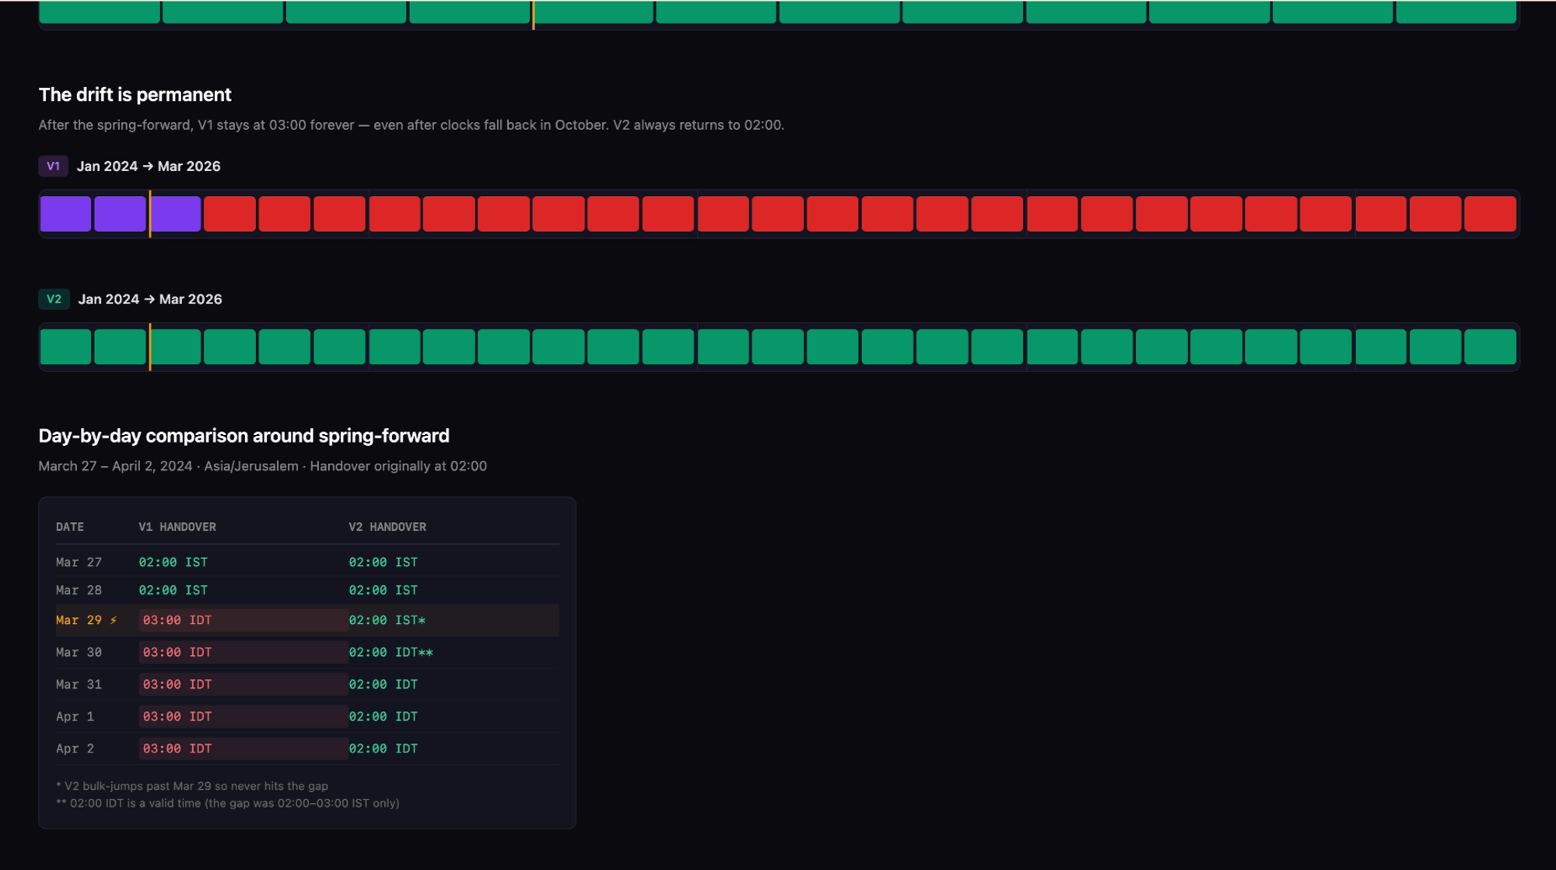
Task: Click the lightning icon beside Mar 29
Action: click(x=114, y=620)
